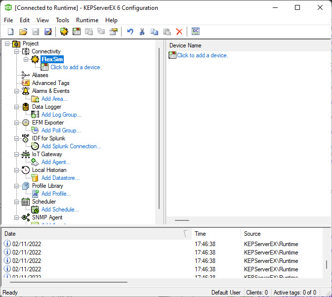This screenshot has width=332, height=297.
Task: Click the New Channel gear icon
Action: 64,32
